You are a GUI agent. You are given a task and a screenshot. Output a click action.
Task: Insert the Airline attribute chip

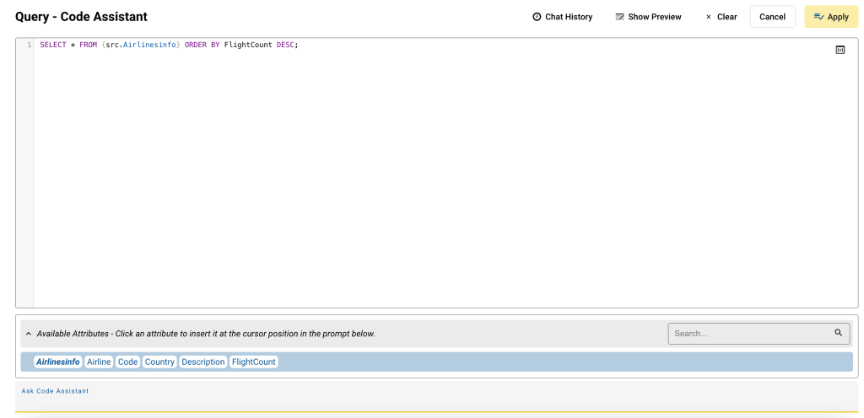point(99,362)
